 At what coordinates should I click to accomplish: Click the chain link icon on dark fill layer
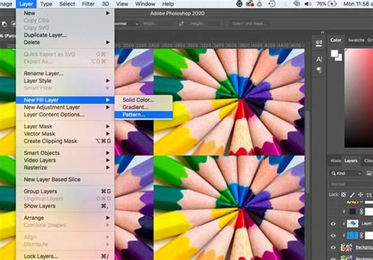[x=361, y=212]
